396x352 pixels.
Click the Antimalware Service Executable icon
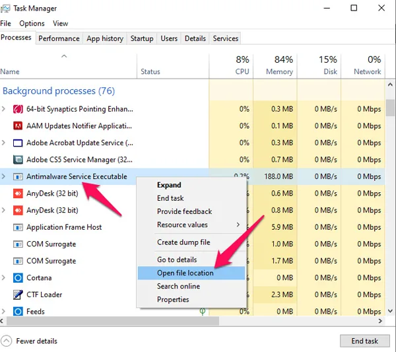[x=18, y=176]
